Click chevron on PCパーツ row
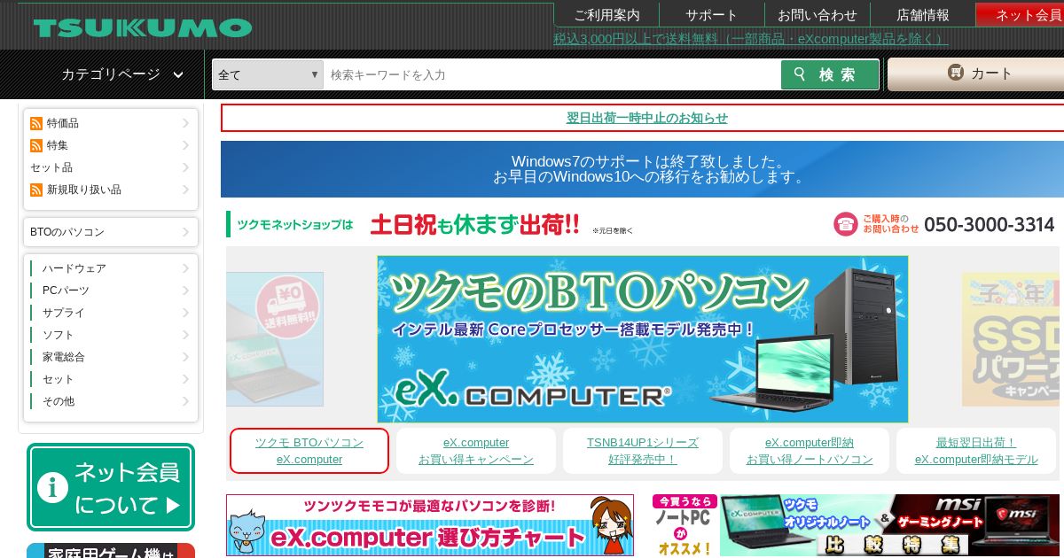The width and height of the screenshot is (1064, 558). [x=185, y=291]
